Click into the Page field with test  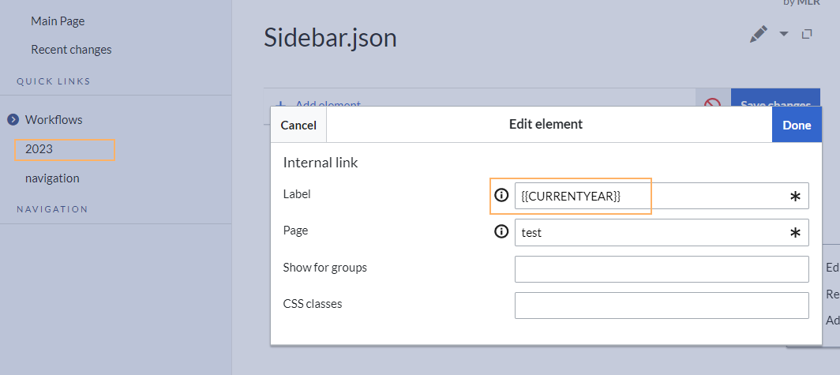647,233
